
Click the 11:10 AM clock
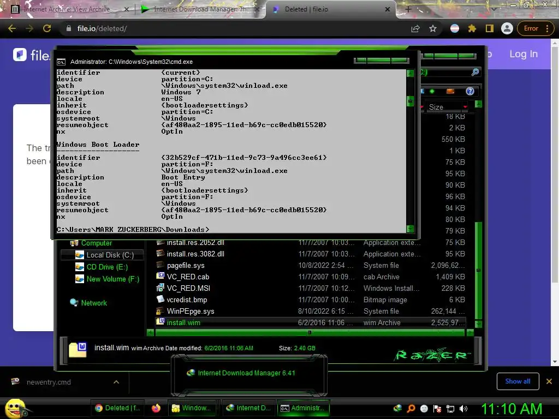coord(512,409)
